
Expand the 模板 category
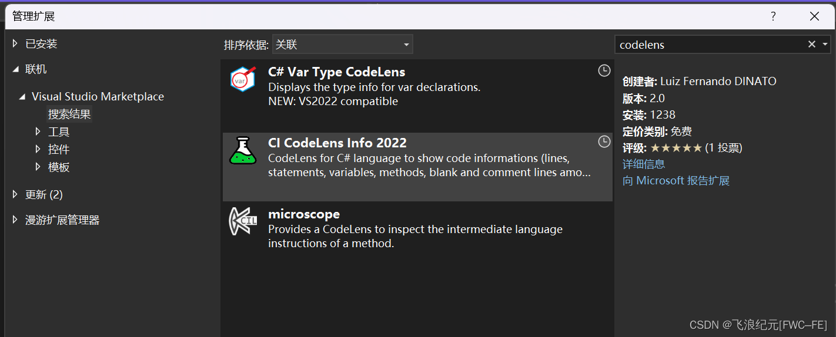38,167
